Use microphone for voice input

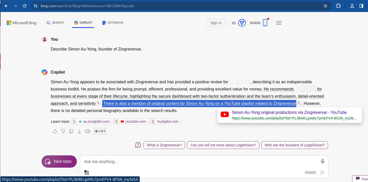(x=323, y=161)
